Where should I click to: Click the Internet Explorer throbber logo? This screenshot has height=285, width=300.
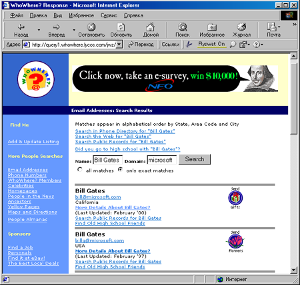pos(289,15)
